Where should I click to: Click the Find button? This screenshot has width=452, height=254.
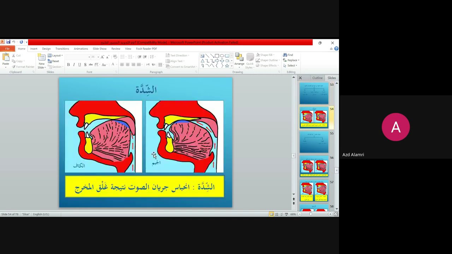tap(288, 55)
